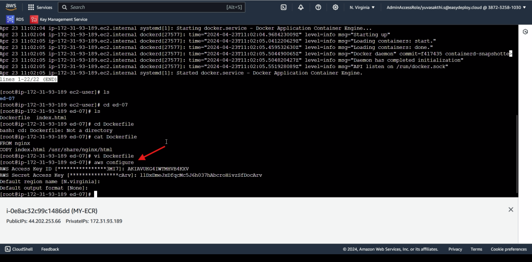
Task: Click the terminal's last command prompt line
Action: [x=47, y=193]
